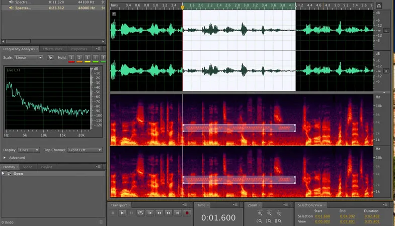395x226 pixels.
Task: Click the headphones icon above the waveform
Action: pos(379,6)
